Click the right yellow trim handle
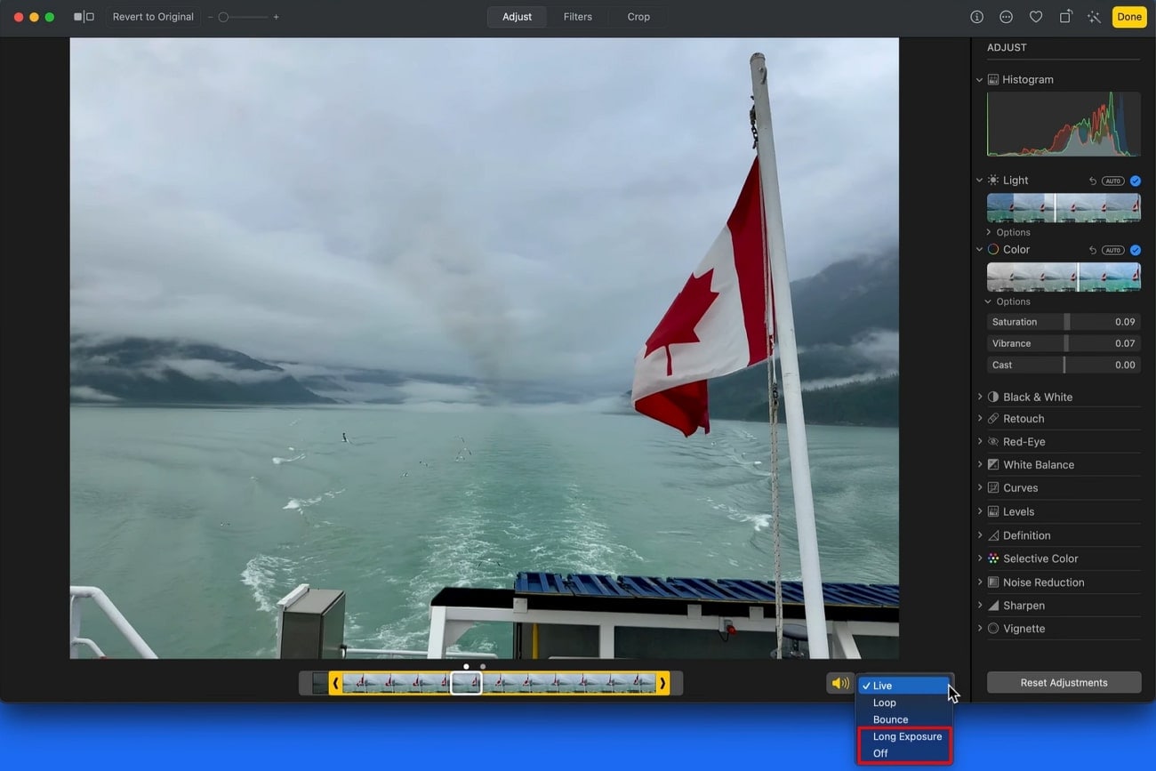This screenshot has width=1156, height=771. [662, 683]
